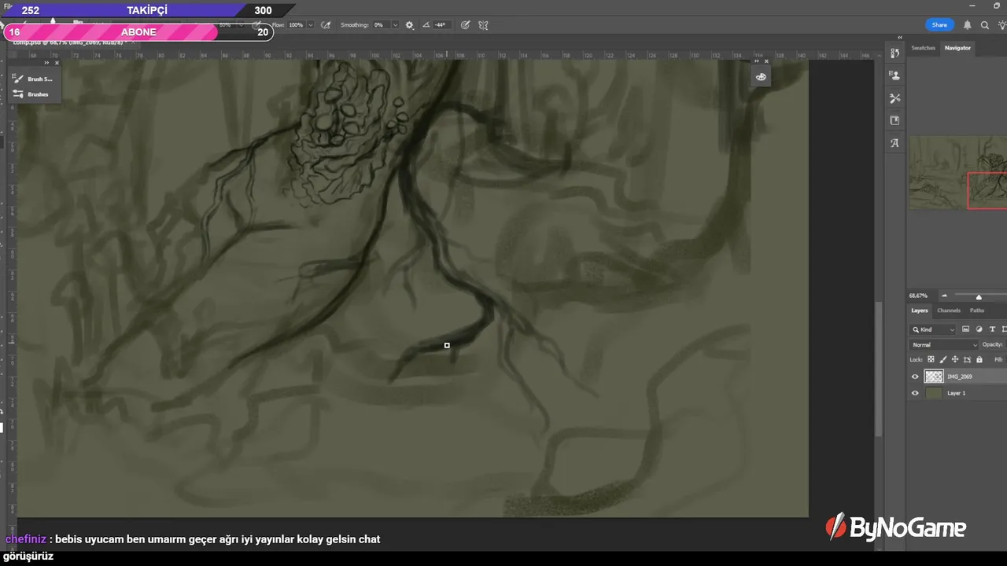Click the Fill label
This screenshot has height=566, width=1007.
[x=999, y=359]
